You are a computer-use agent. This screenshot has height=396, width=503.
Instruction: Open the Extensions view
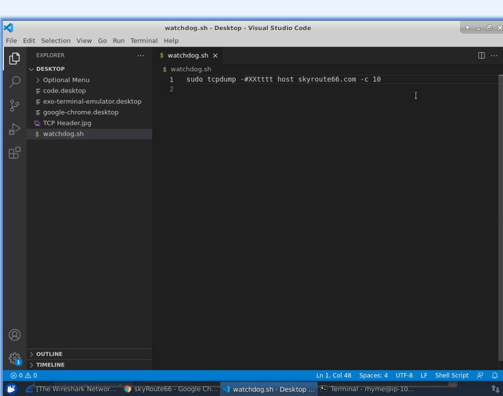click(15, 153)
